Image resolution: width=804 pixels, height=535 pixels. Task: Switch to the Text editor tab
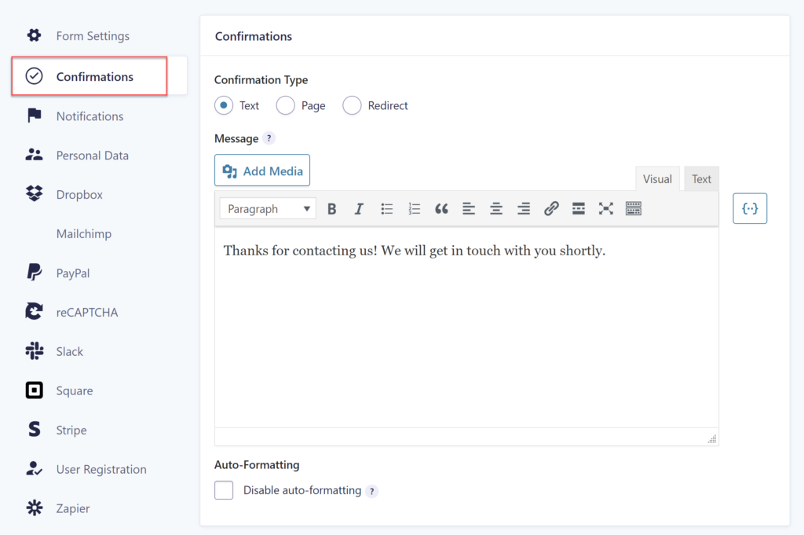[x=700, y=178]
